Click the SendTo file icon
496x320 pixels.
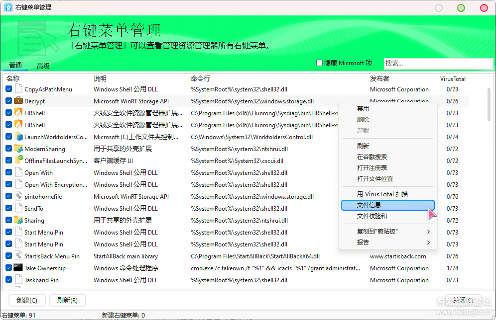[18, 208]
